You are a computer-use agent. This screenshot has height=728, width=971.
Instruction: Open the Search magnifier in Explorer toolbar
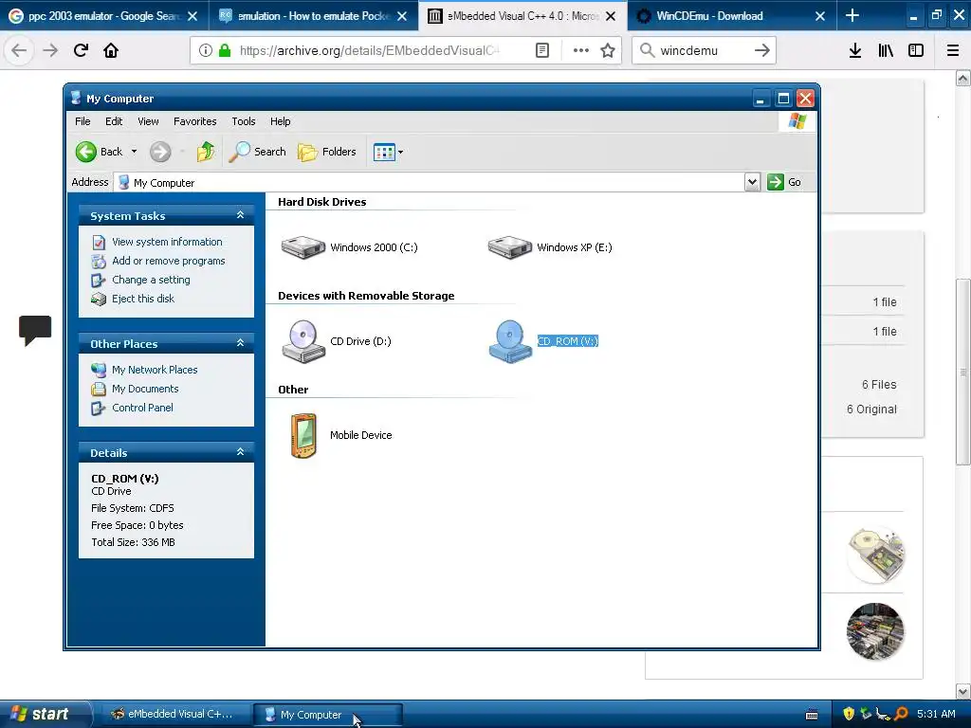(239, 152)
